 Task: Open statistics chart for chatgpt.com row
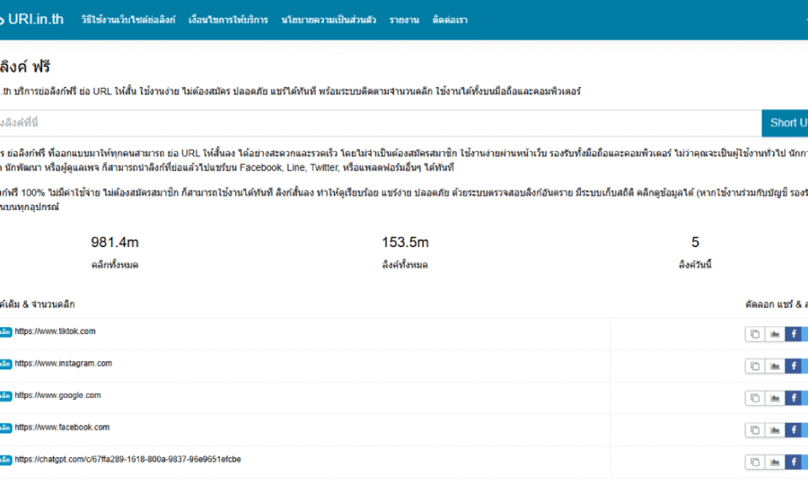(775, 462)
